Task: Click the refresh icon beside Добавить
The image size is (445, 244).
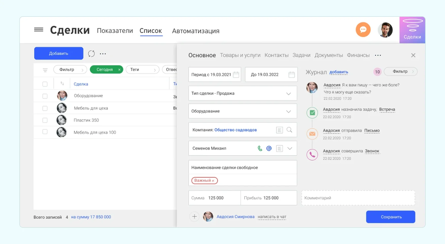Action: 91,54
